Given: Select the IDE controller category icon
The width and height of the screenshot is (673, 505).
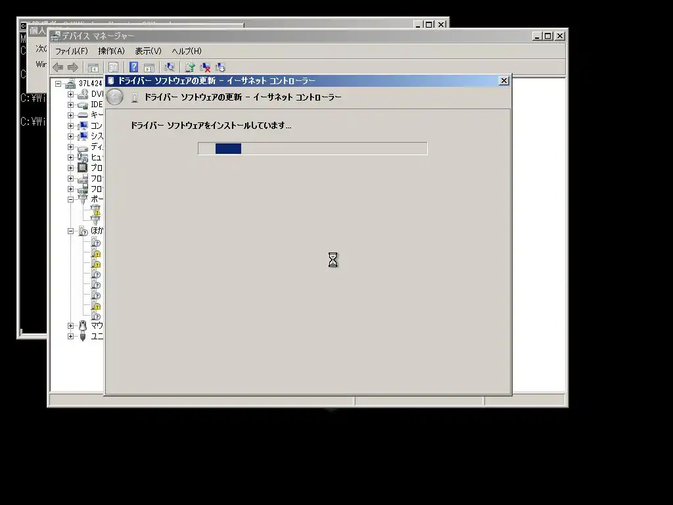Looking at the screenshot, I should 83,105.
